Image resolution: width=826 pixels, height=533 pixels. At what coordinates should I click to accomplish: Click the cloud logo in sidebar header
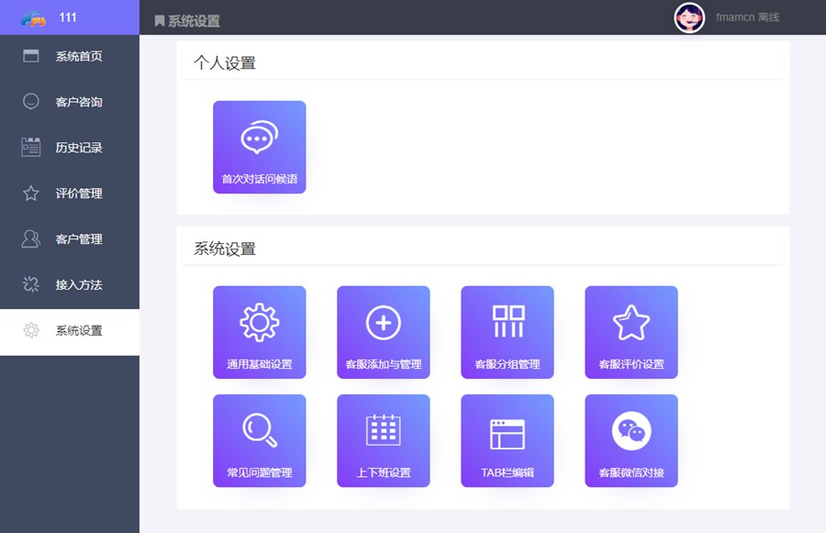click(x=33, y=18)
